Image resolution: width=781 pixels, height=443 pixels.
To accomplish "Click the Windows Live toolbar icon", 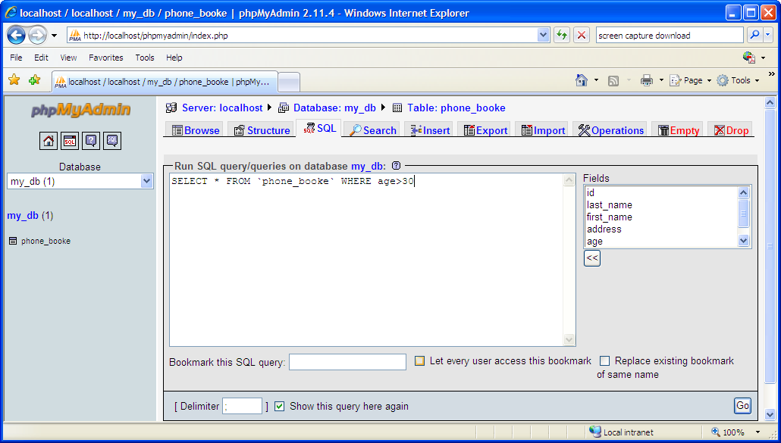I will (748, 58).
